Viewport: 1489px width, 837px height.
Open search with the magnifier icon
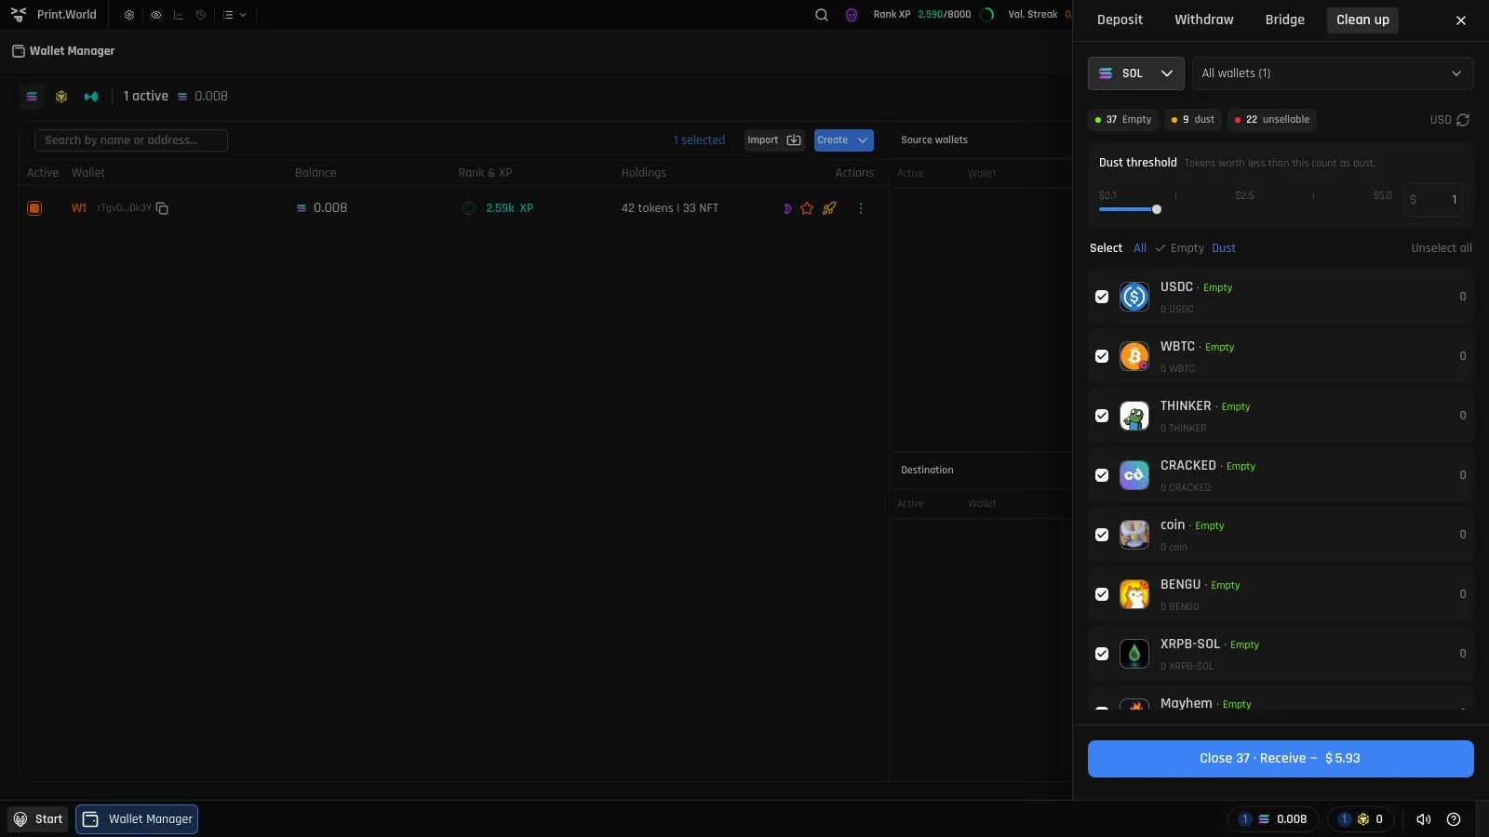point(822,15)
